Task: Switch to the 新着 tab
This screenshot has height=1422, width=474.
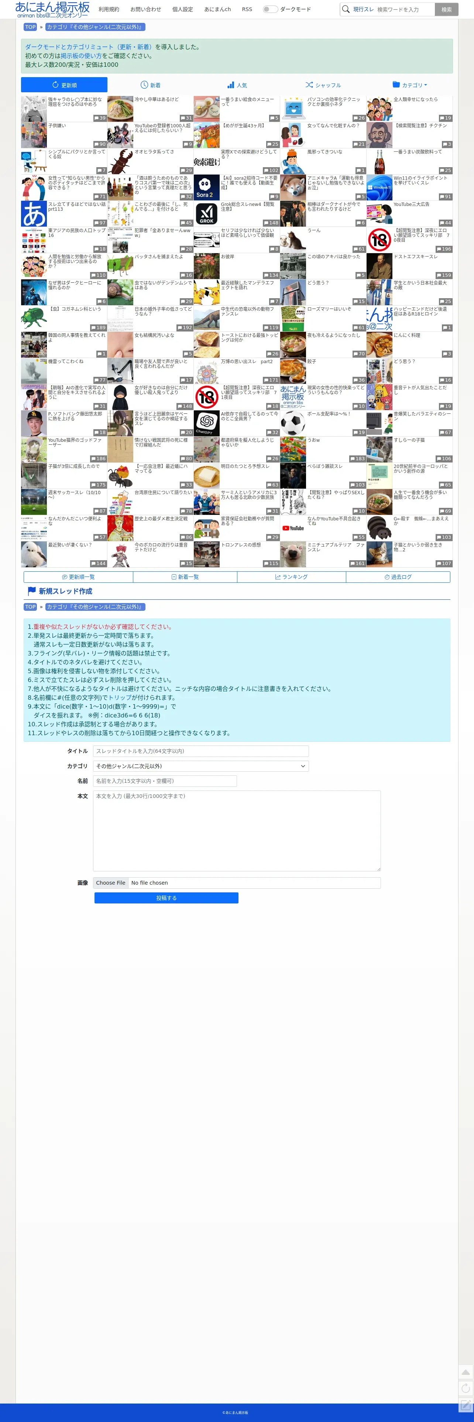Action: tap(150, 85)
